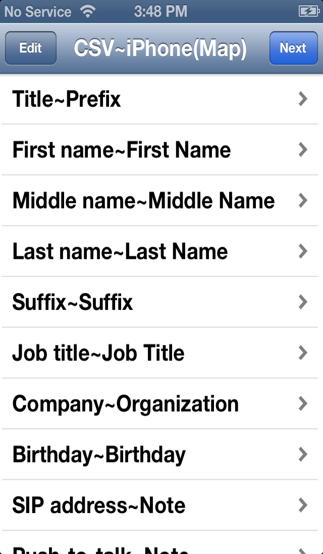Expand the Last name~Last Name chevron
323x554 pixels.
[303, 251]
